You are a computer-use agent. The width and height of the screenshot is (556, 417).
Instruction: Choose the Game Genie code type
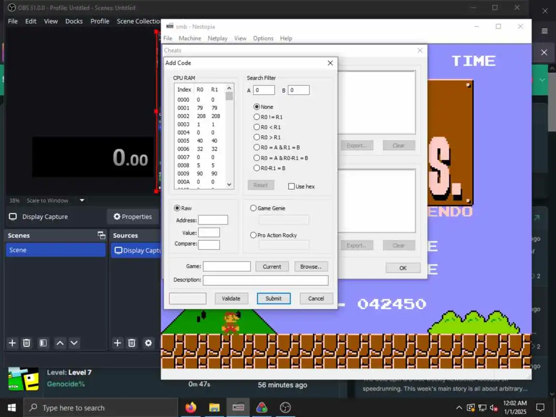pyautogui.click(x=268, y=208)
